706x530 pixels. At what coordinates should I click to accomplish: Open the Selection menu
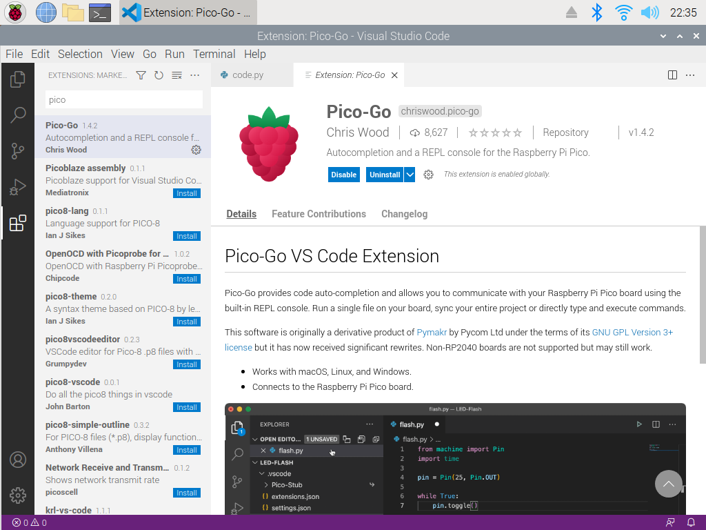coord(80,54)
